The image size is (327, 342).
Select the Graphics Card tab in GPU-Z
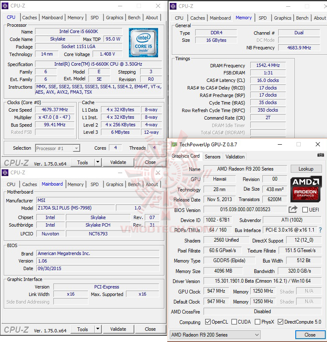(186, 156)
